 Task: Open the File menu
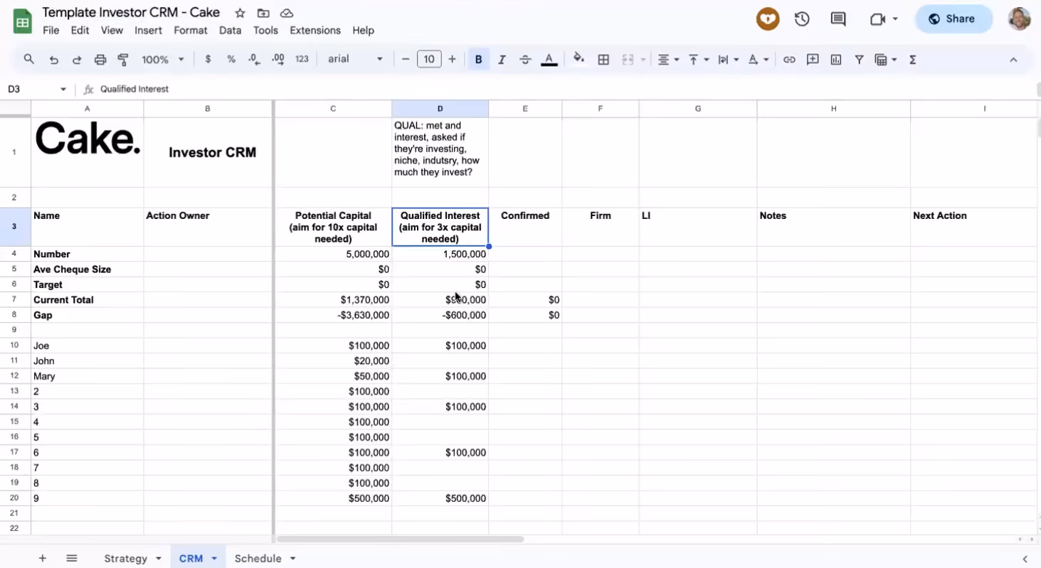(51, 31)
